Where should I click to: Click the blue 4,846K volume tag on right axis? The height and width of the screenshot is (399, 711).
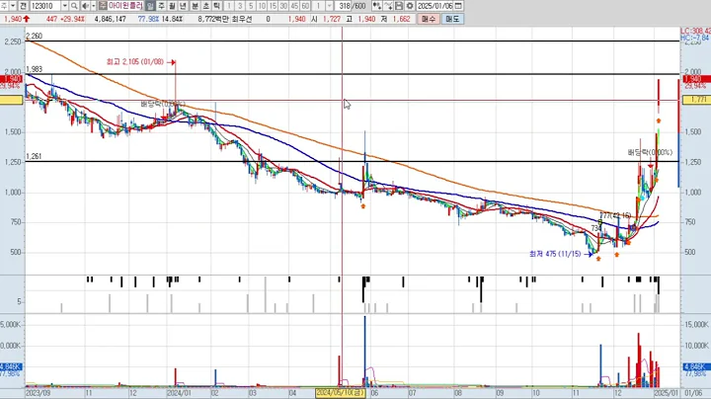[696, 366]
